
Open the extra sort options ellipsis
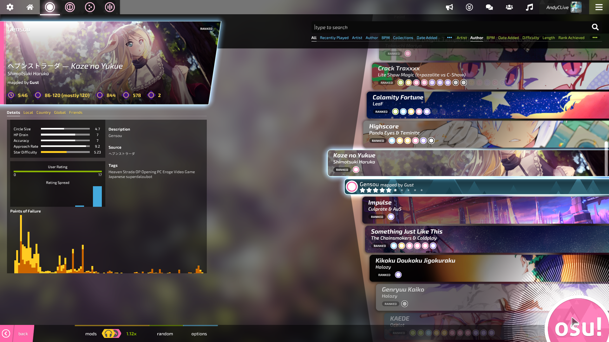point(595,38)
